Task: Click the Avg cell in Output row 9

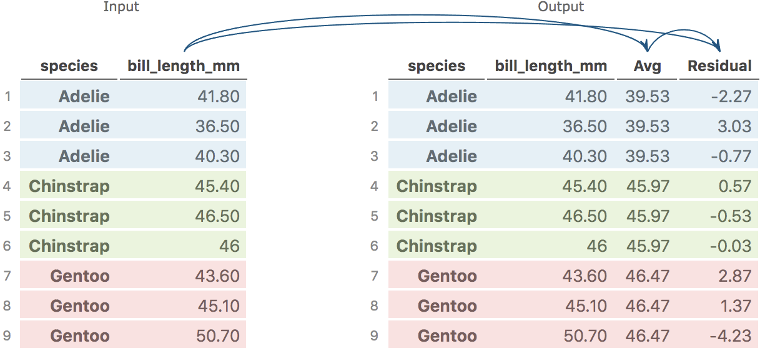Action: (x=647, y=336)
